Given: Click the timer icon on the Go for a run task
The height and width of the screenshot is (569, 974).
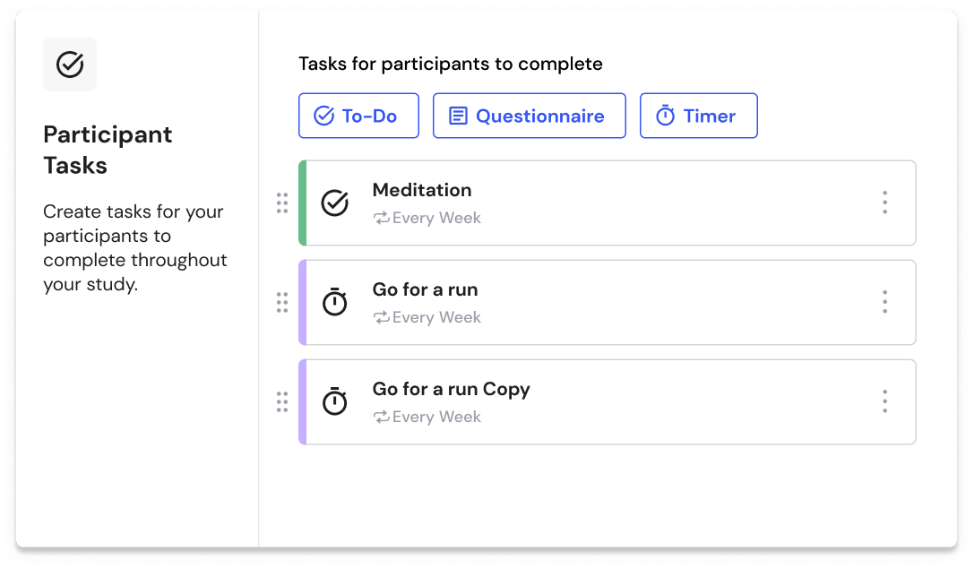Looking at the screenshot, I should pos(335,302).
